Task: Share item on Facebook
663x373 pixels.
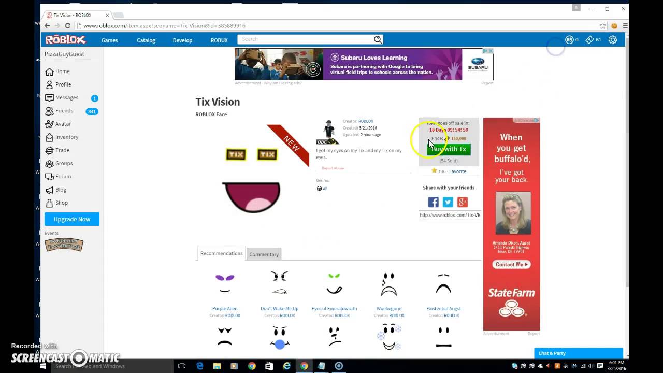Action: point(433,202)
